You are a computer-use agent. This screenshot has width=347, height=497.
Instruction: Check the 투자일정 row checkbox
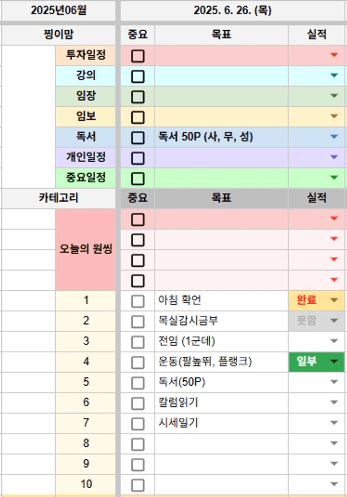click(138, 56)
